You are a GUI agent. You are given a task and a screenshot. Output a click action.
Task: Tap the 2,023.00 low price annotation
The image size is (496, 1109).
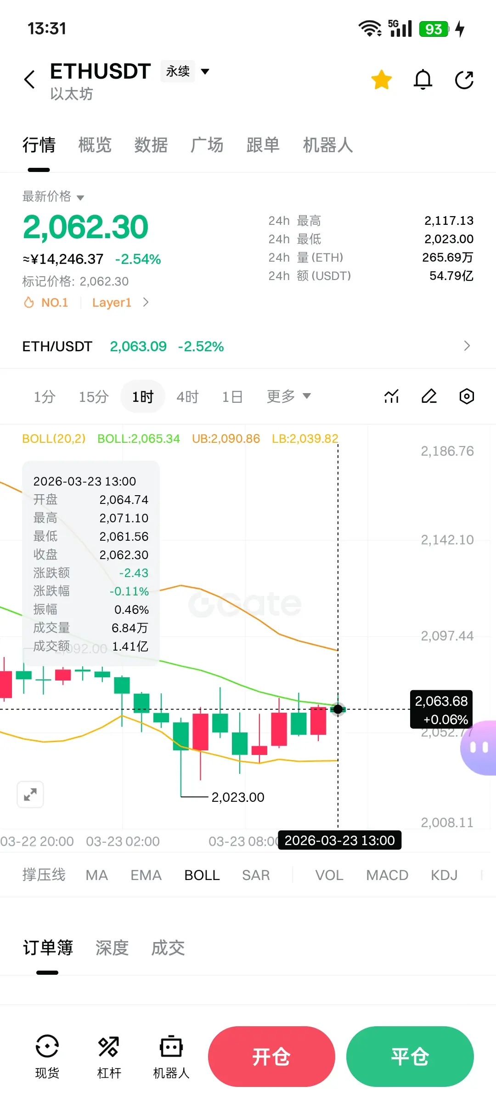[x=238, y=797]
